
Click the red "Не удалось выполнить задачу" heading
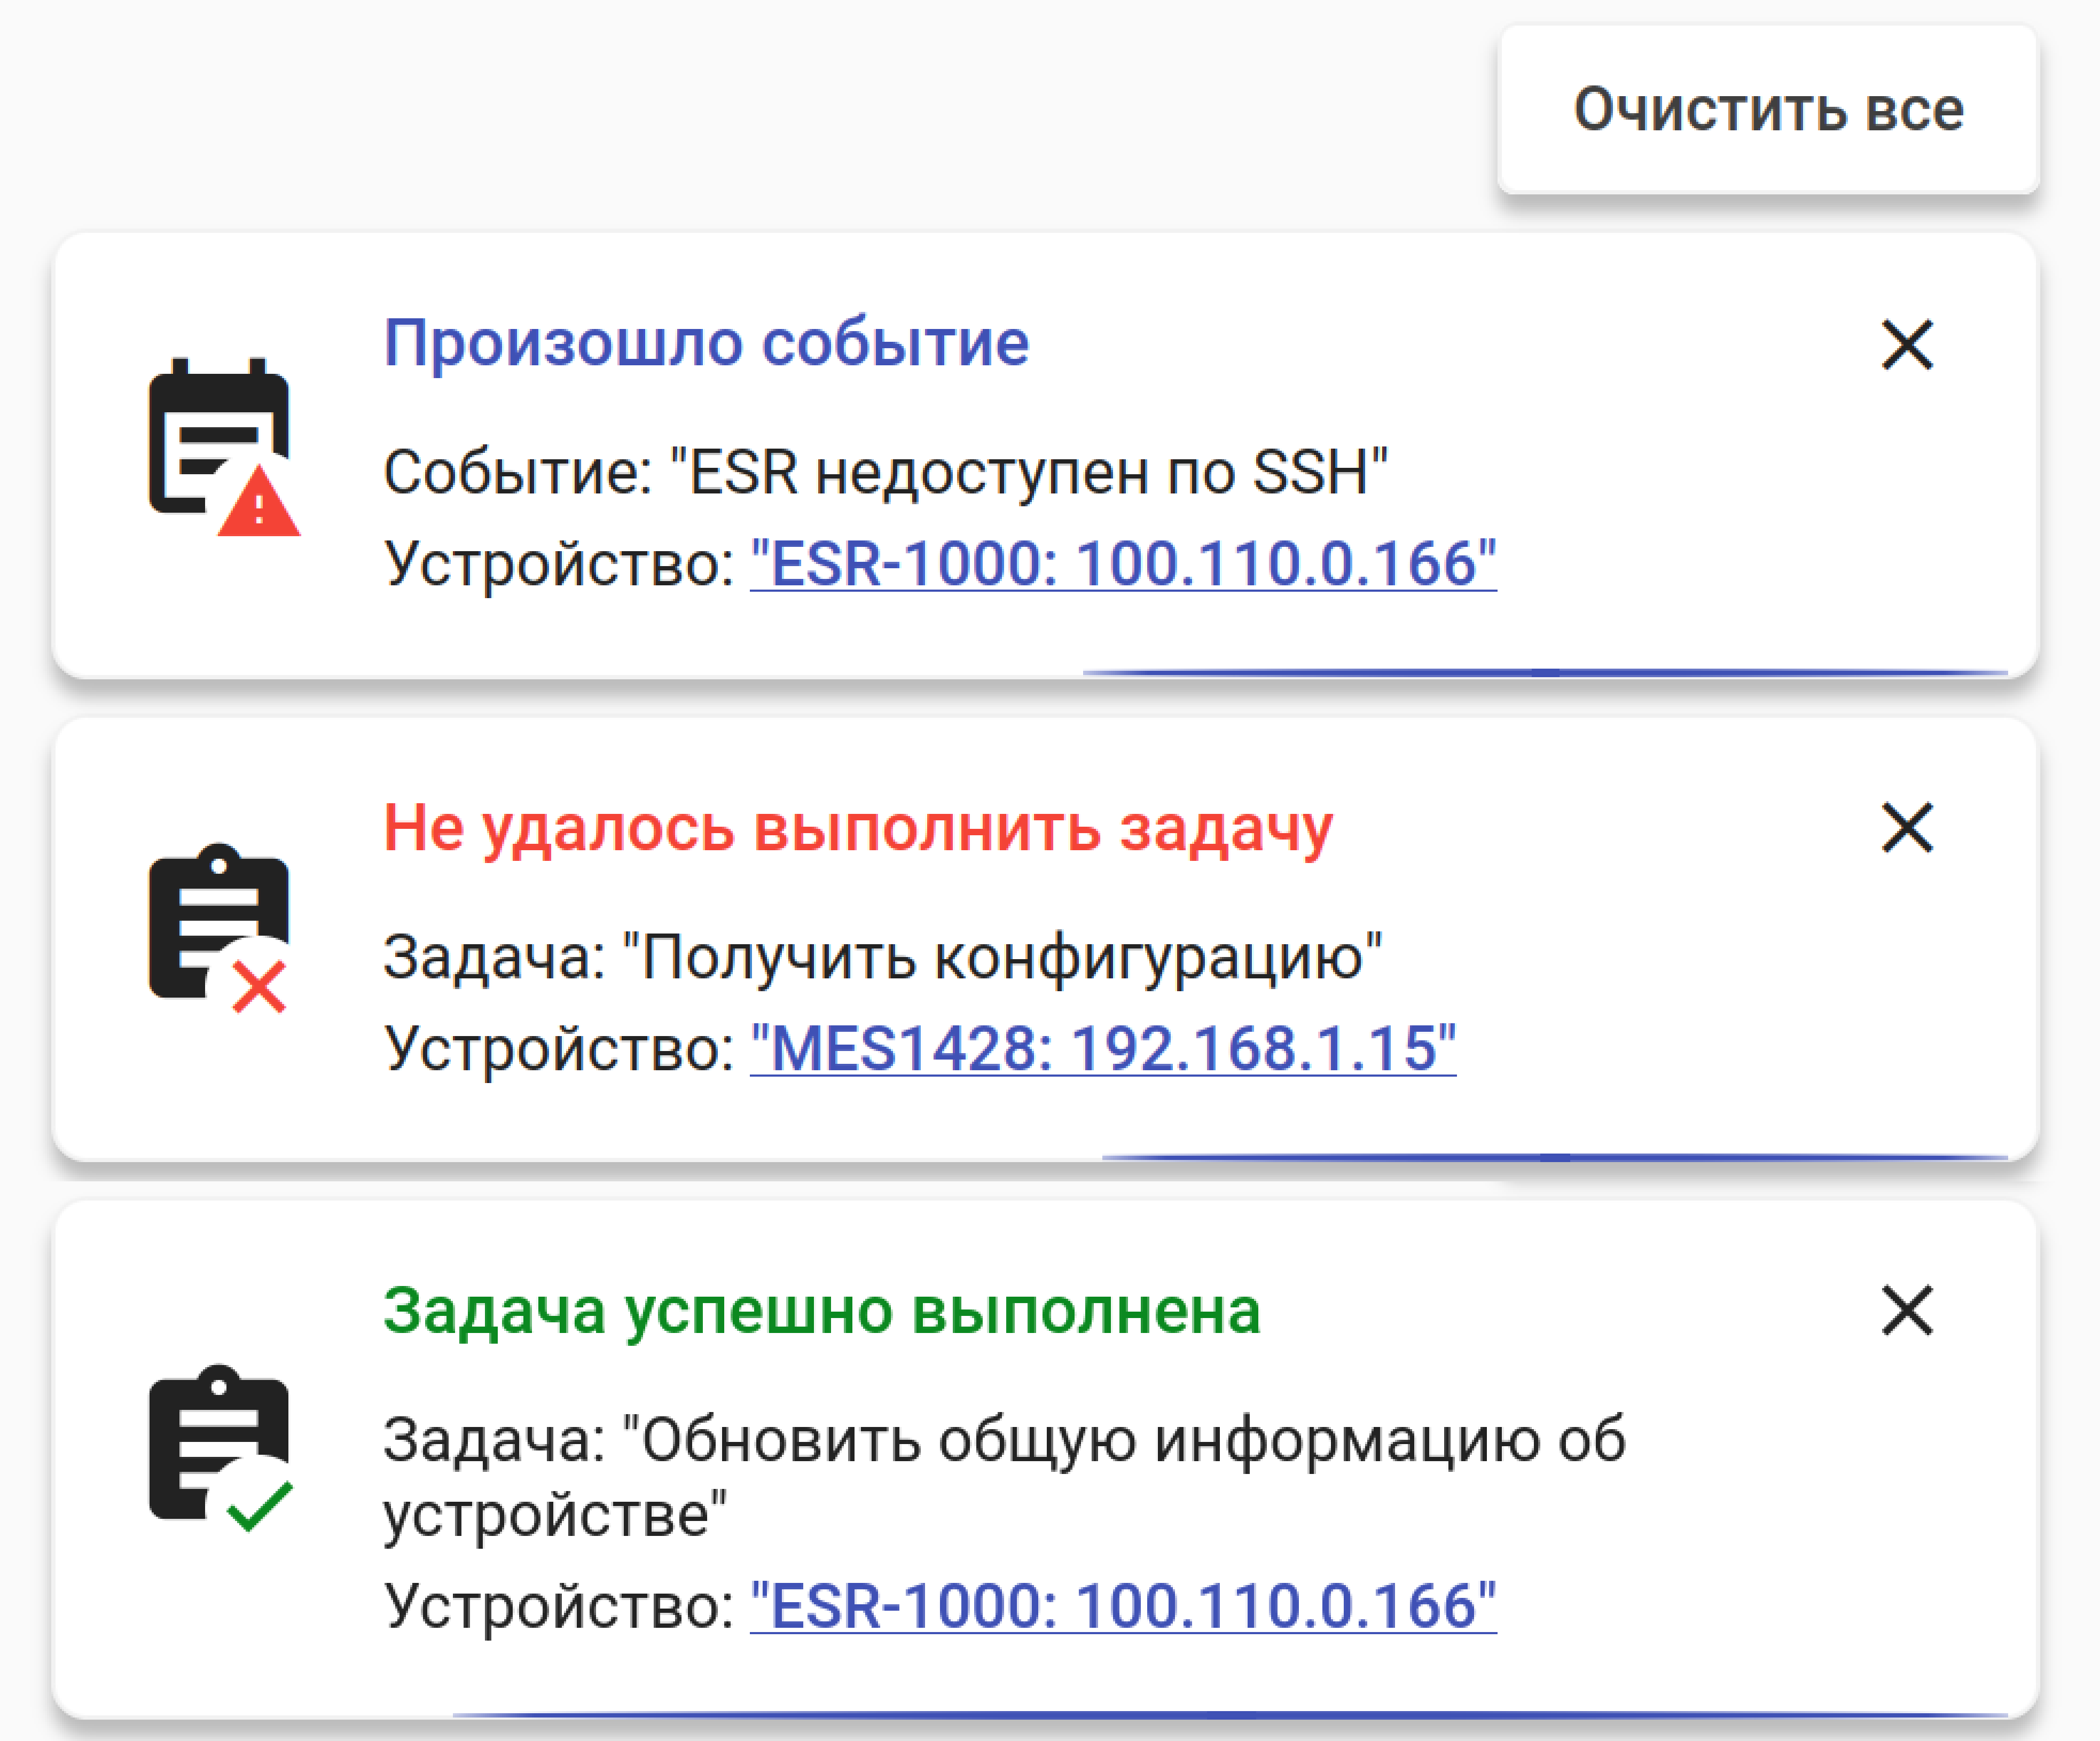pyautogui.click(x=858, y=828)
